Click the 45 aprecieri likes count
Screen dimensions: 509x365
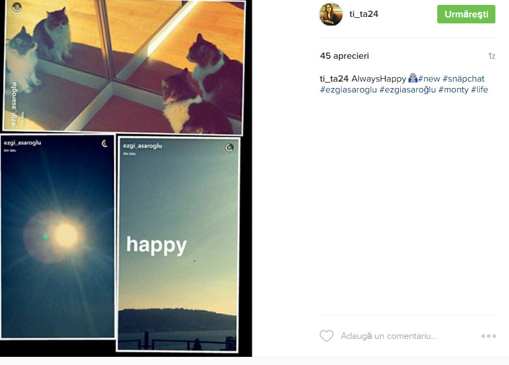344,56
